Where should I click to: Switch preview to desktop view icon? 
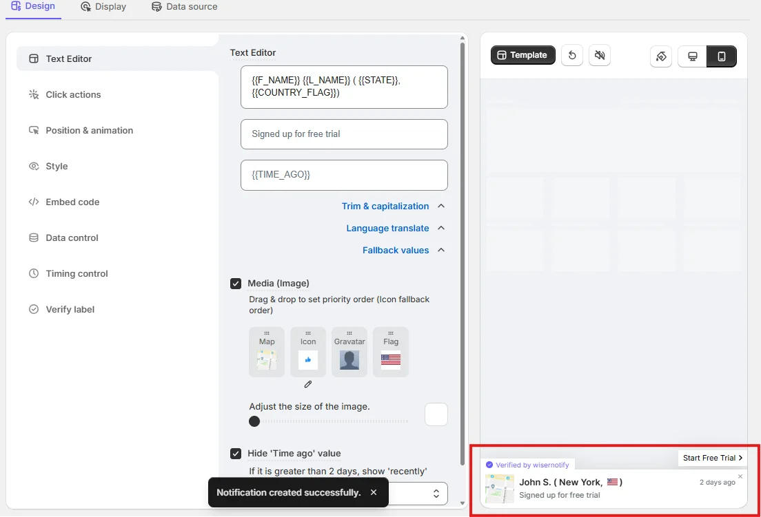click(693, 56)
